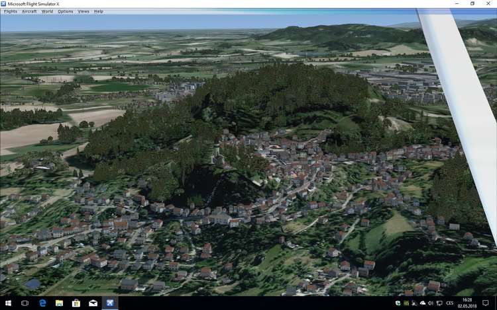Open Task View in the taskbar
This screenshot has height=310, width=497.
pyautogui.click(x=25, y=303)
